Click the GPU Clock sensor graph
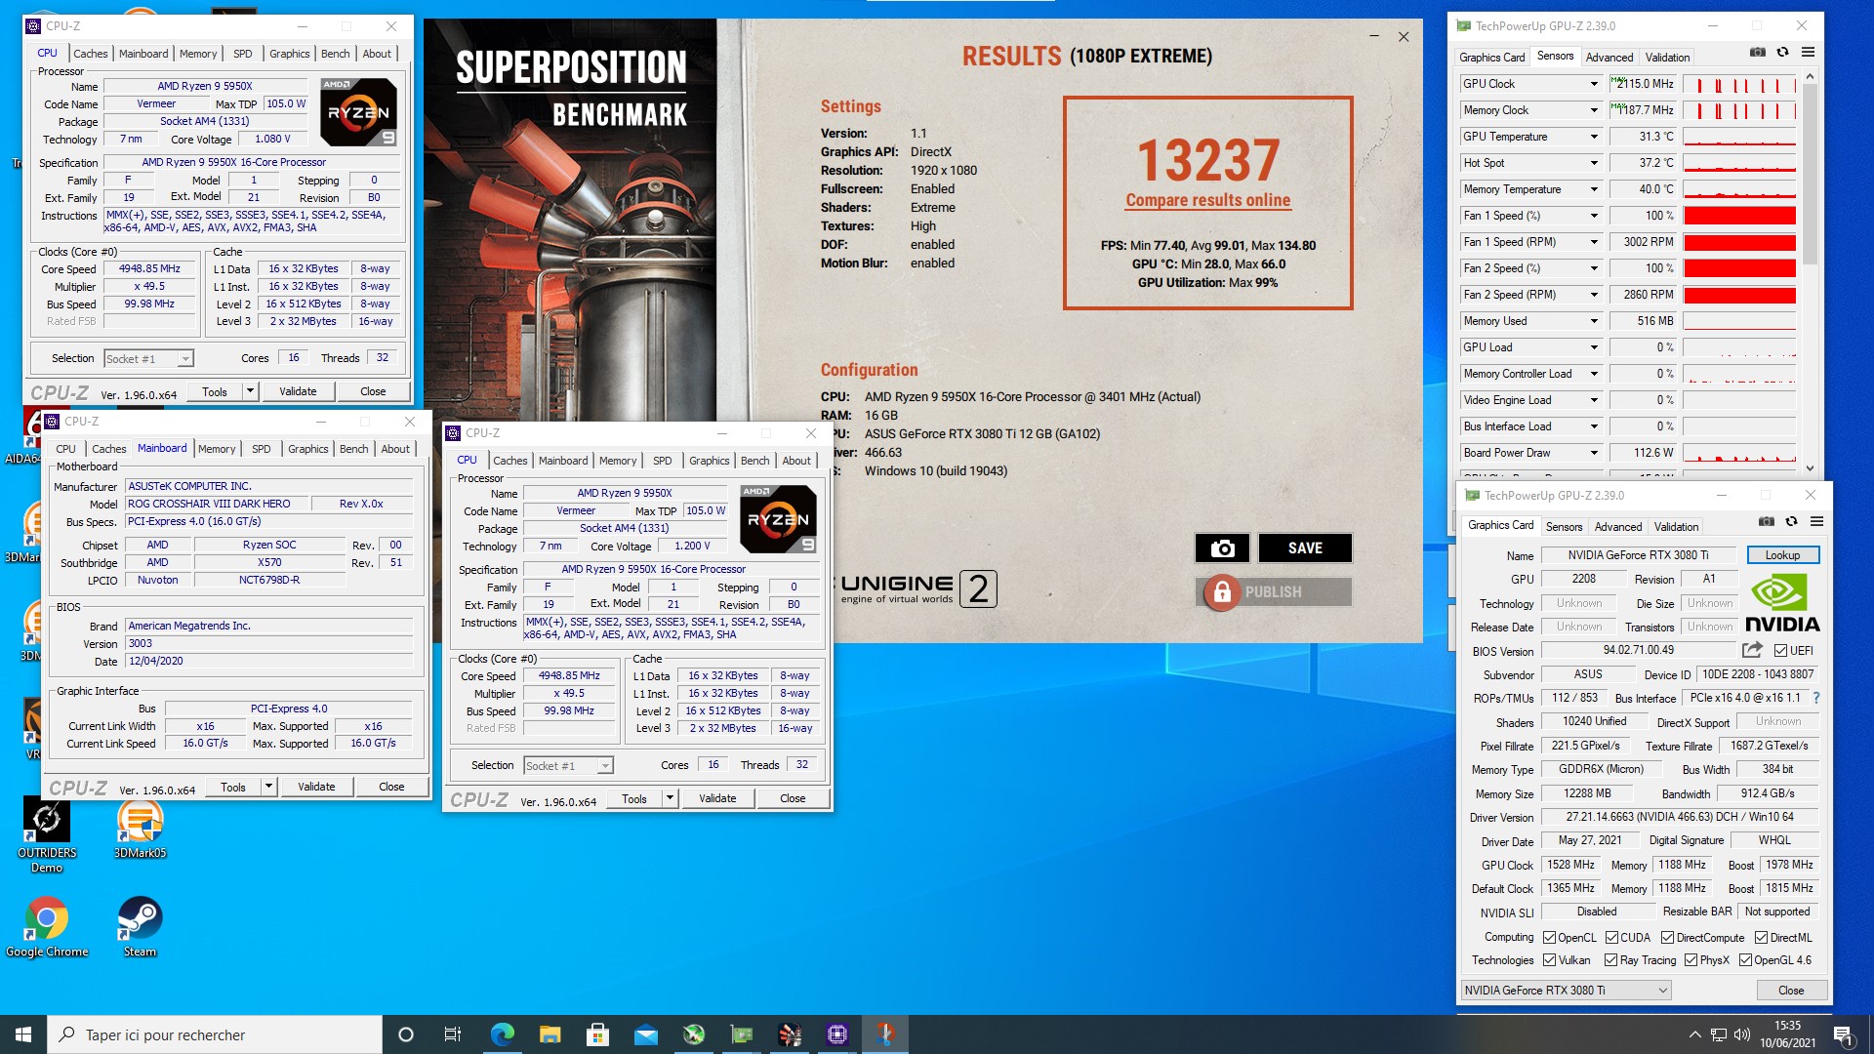 tap(1740, 84)
